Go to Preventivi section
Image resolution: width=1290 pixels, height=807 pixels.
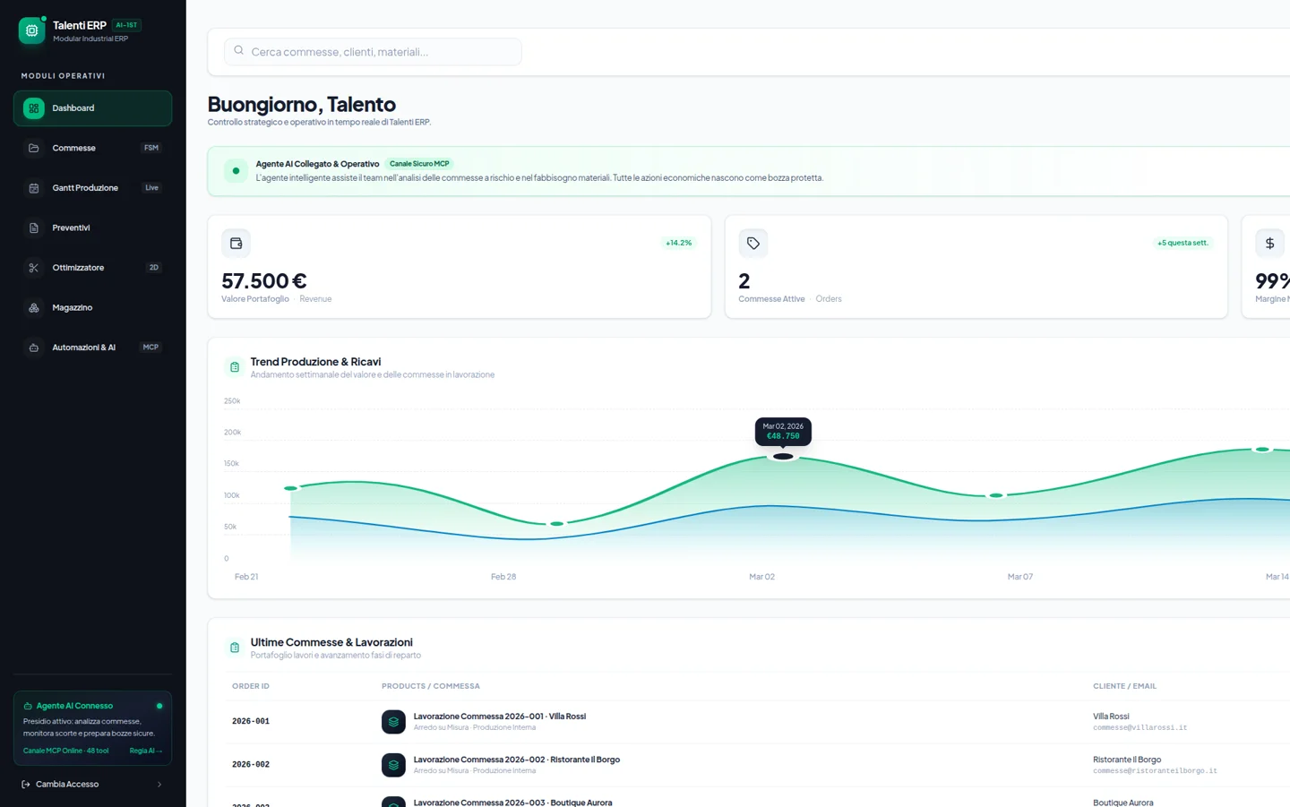tap(92, 228)
